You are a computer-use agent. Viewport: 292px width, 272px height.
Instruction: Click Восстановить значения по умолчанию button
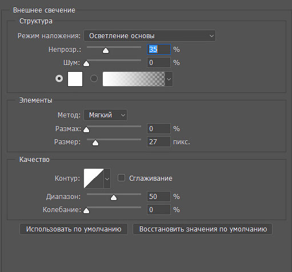(x=203, y=229)
